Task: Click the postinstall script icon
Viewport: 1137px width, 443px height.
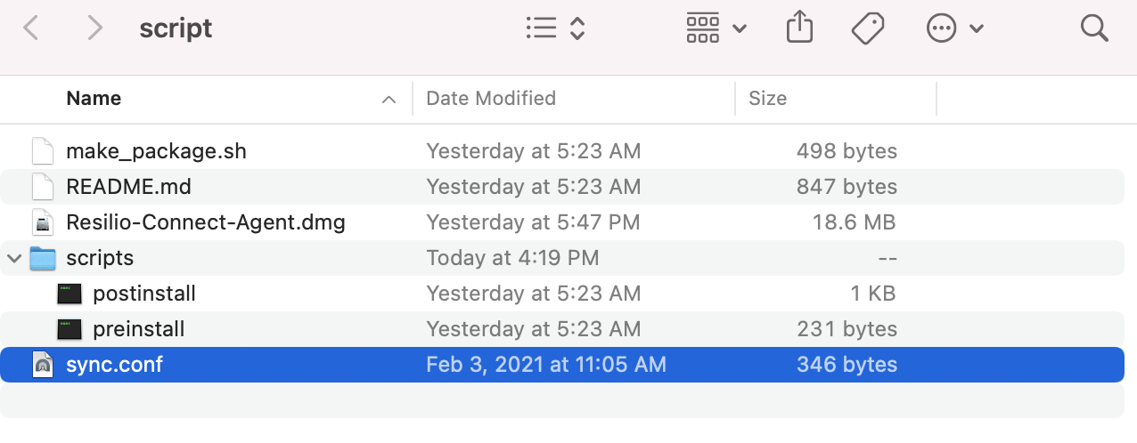Action: pos(70,294)
